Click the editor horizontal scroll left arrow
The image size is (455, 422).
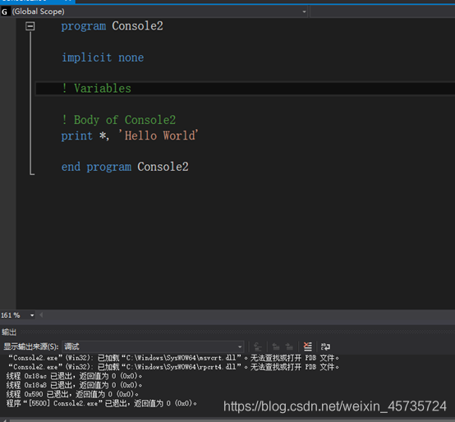coord(41,315)
